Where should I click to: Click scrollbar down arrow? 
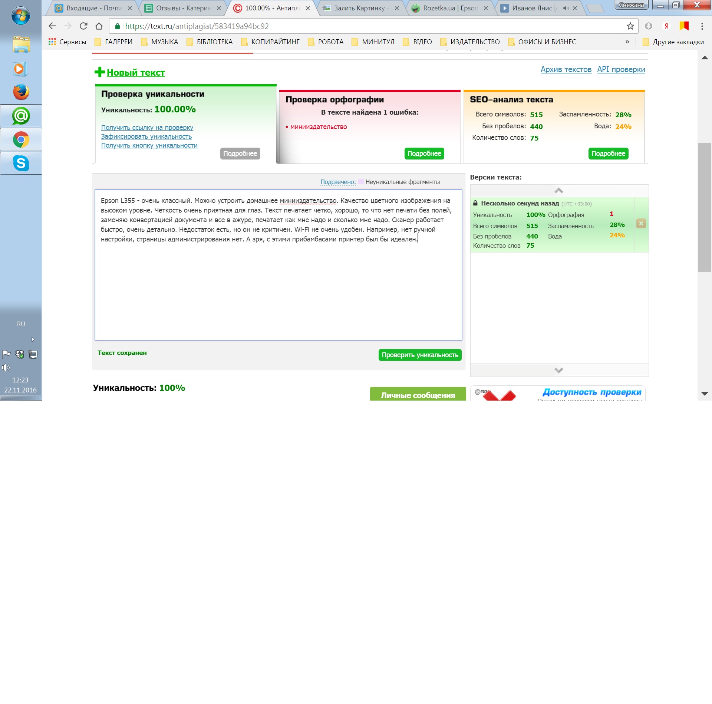[705, 394]
